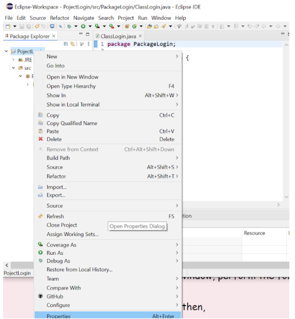
Task: Choose Open Type Hierarchy entry
Action: click(x=108, y=86)
